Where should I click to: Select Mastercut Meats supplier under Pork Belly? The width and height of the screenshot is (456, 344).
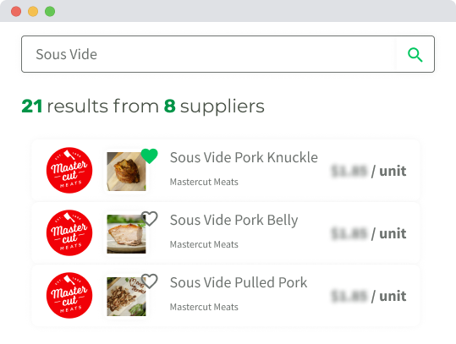click(x=204, y=244)
